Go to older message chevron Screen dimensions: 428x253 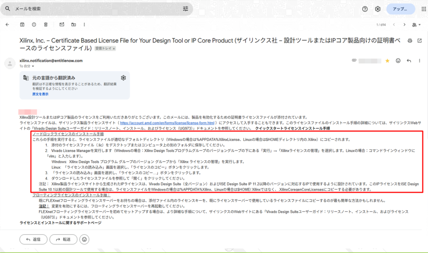point(404,25)
